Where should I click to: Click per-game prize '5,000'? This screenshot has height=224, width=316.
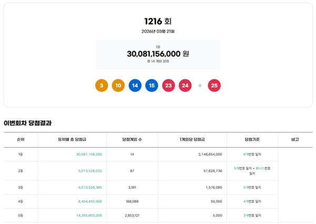[218, 216]
